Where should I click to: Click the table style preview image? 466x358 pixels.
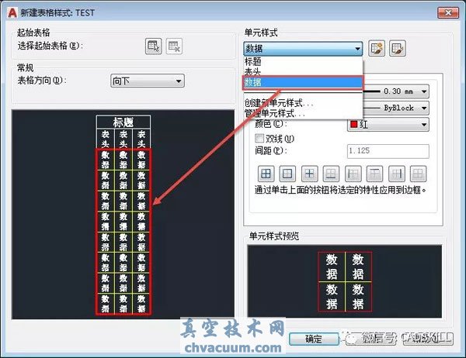123,215
